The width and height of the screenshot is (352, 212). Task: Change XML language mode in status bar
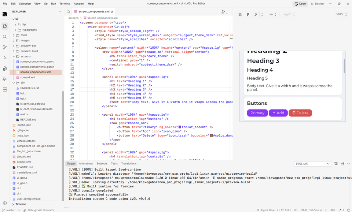click(333, 210)
